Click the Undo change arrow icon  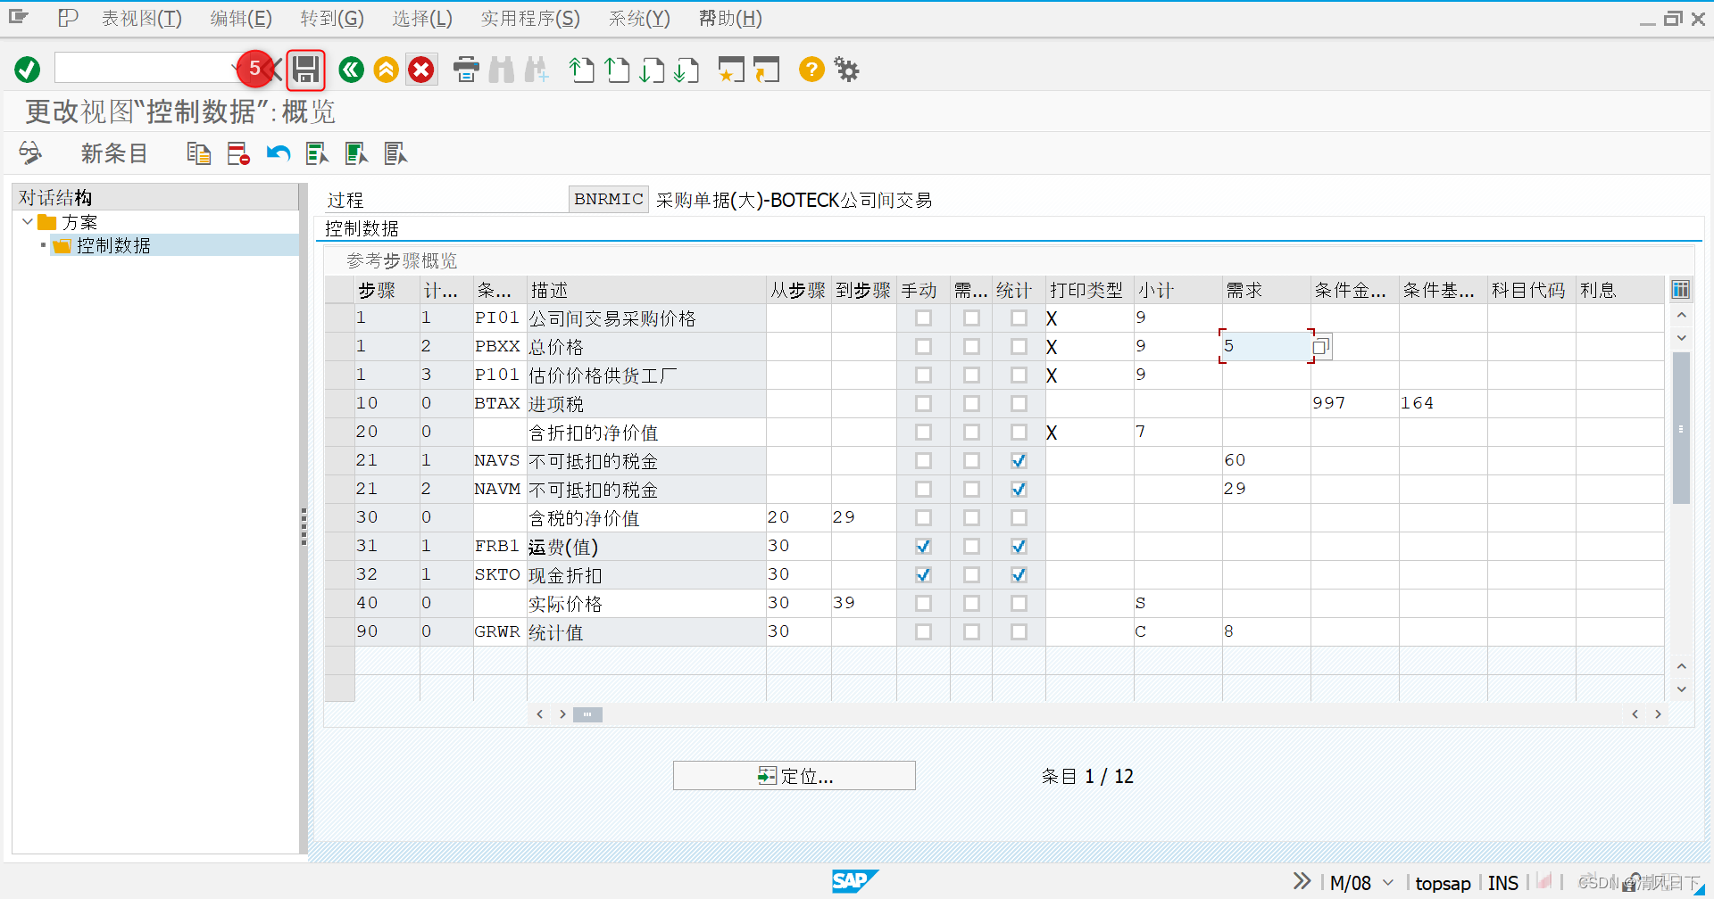(x=279, y=153)
